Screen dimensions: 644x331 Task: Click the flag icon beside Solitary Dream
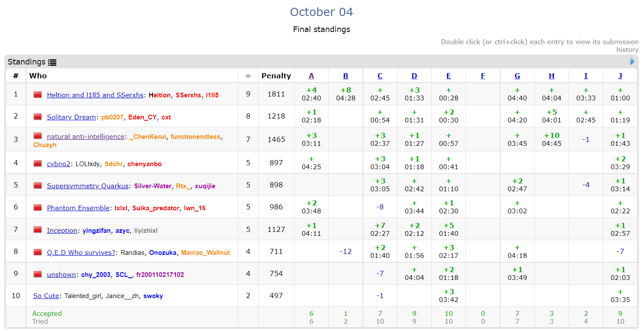click(x=38, y=117)
